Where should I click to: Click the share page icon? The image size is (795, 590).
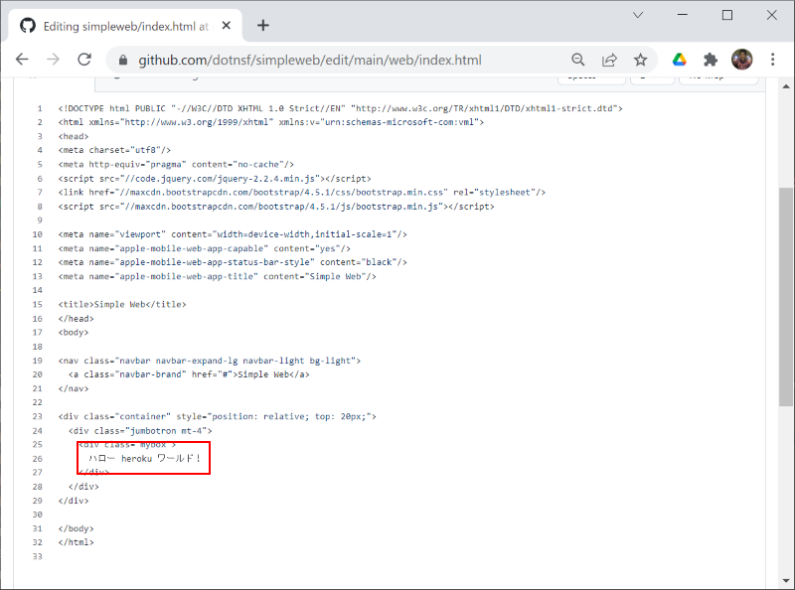(609, 60)
